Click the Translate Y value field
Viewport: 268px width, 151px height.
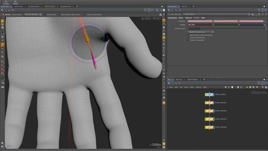coord(225,21)
